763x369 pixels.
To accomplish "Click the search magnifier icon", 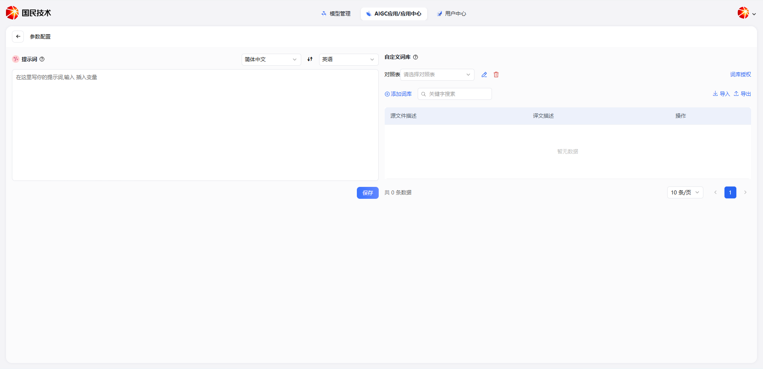I will 424,94.
